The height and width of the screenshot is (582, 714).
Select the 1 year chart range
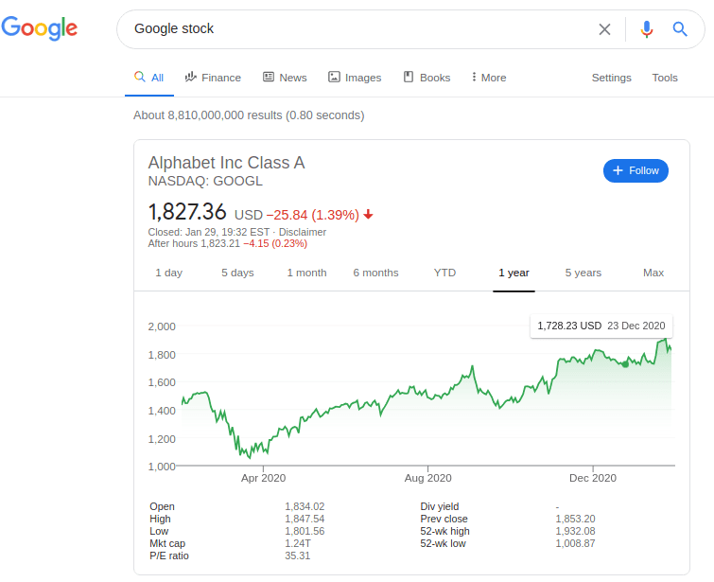click(x=514, y=273)
